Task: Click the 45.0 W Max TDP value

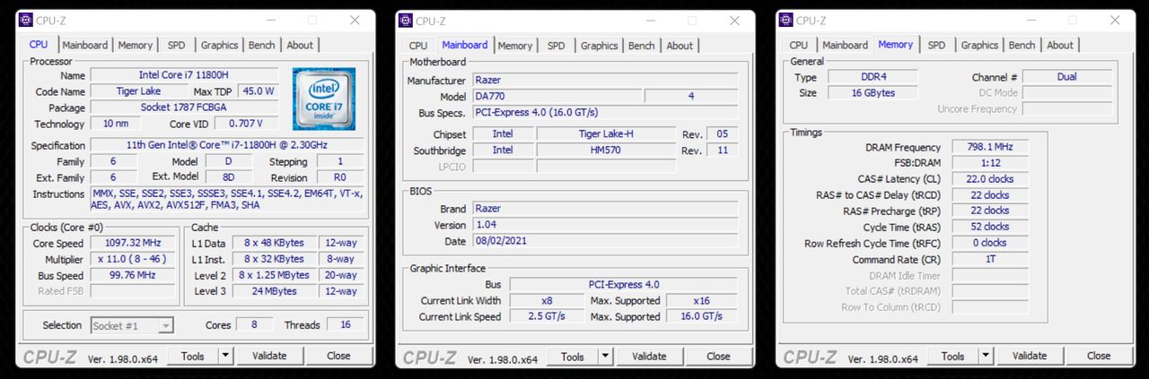Action: coord(259,91)
